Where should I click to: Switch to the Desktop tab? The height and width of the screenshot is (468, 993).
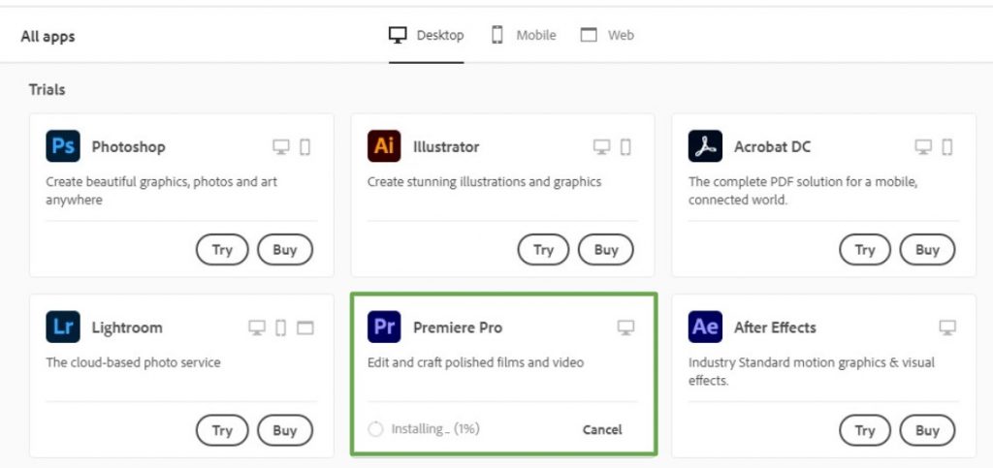(x=427, y=36)
